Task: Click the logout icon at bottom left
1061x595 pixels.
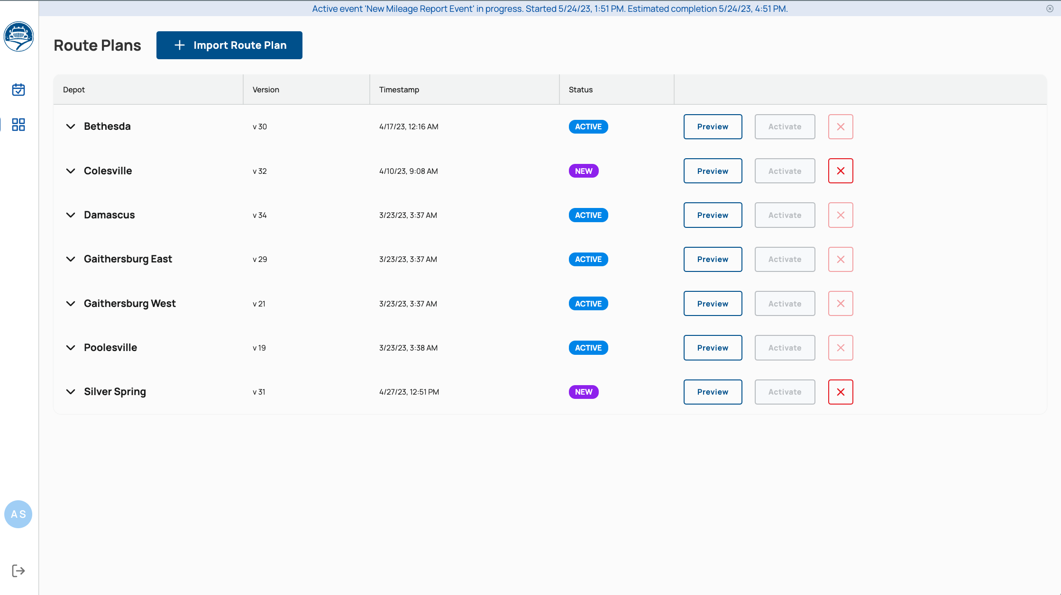Action: click(x=18, y=571)
